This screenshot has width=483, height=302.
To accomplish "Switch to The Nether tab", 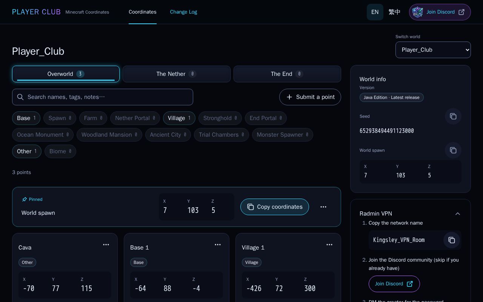I will point(177,74).
